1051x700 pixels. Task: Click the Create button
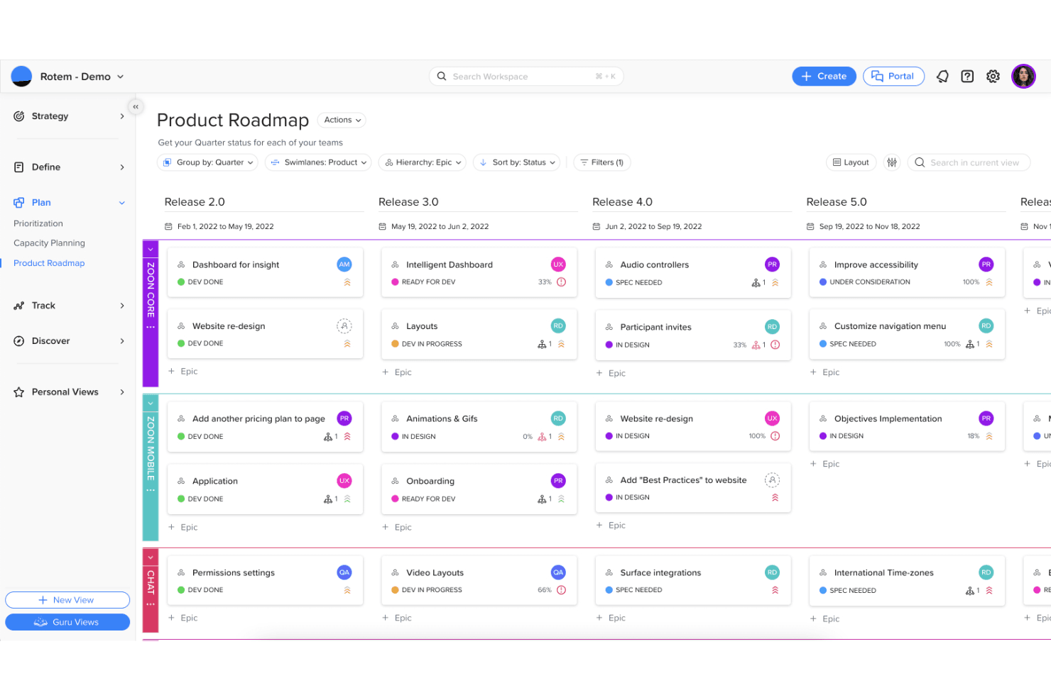(x=824, y=77)
